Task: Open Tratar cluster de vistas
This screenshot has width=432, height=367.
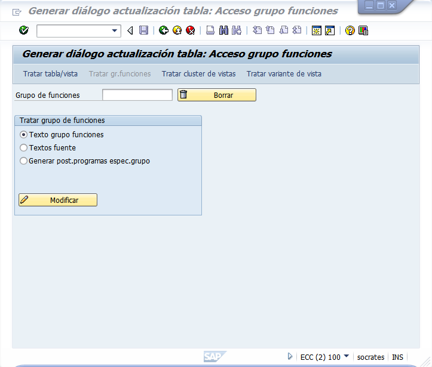Action: point(198,74)
